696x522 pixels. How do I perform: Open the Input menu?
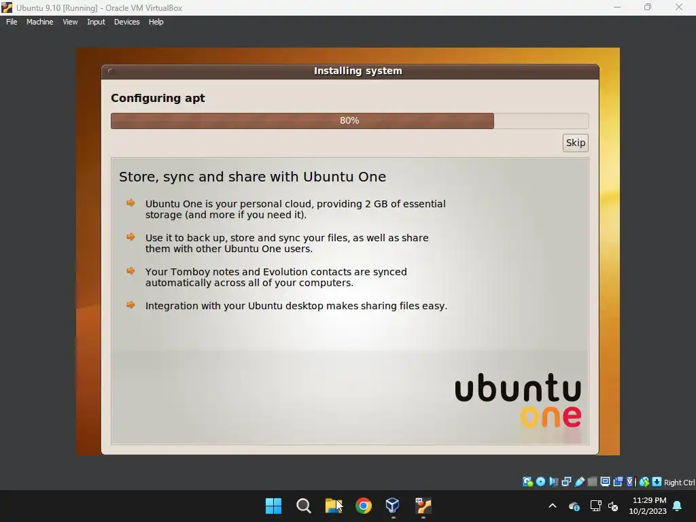point(96,22)
